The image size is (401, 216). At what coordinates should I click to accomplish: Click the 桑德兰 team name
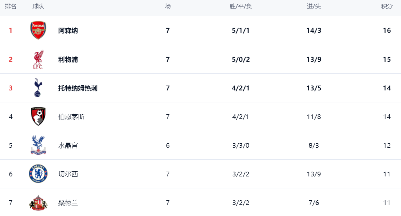[x=68, y=203]
